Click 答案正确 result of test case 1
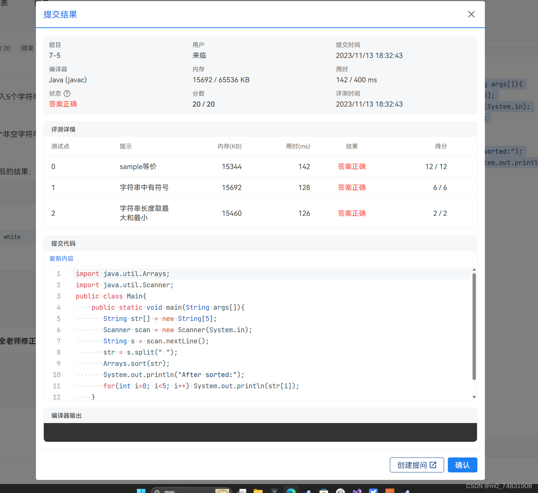This screenshot has height=493, width=538. coord(352,187)
